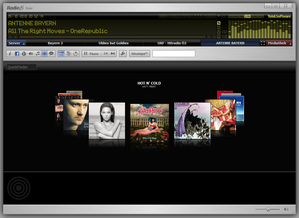Toggle the LIVE mode button
Screen dimensions: 299x218
61,54
